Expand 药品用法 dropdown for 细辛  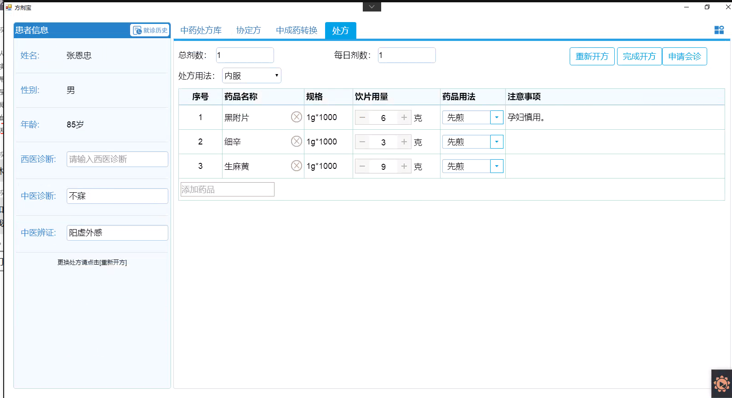pos(497,142)
